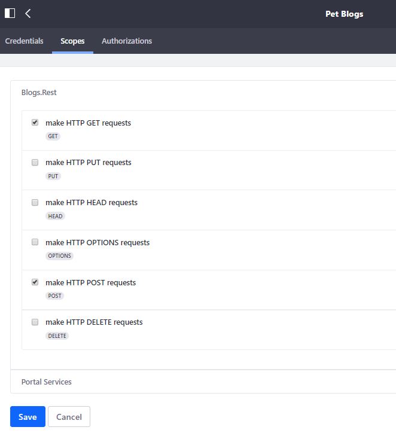Viewport: 396px width, 436px height.
Task: Click the Pet Blogs page title
Action: pos(344,14)
